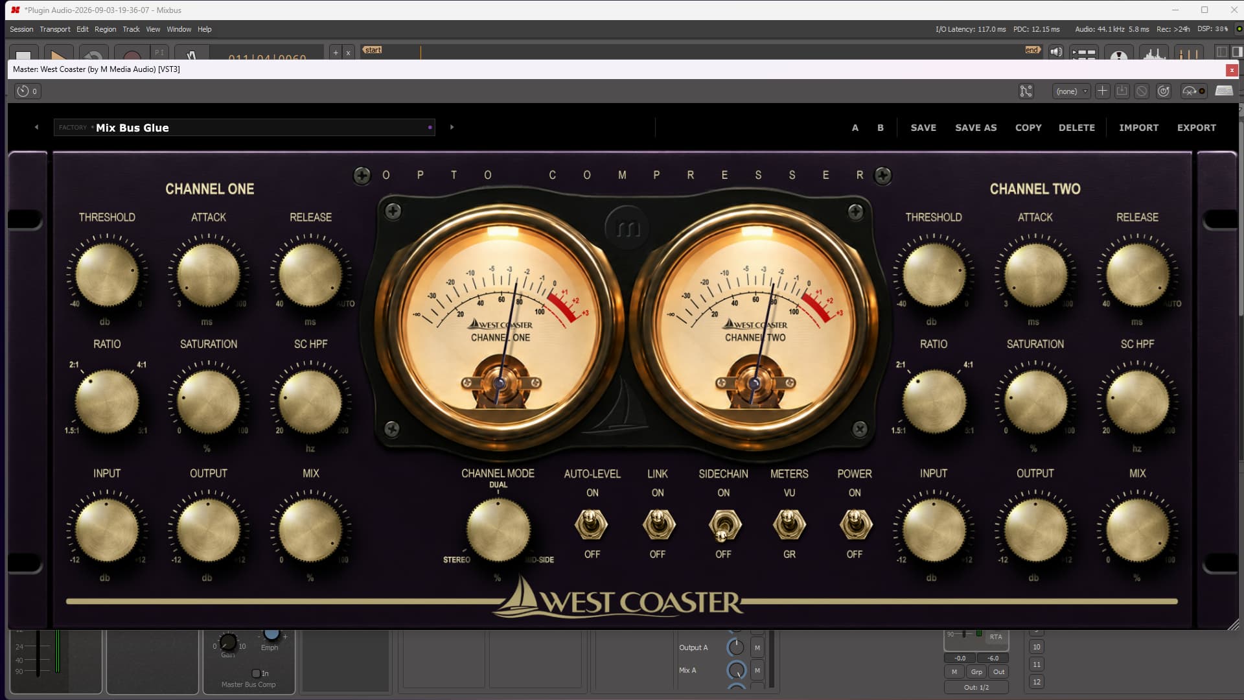Click the IMPORT button
Viewport: 1244px width, 700px height.
[x=1138, y=128]
